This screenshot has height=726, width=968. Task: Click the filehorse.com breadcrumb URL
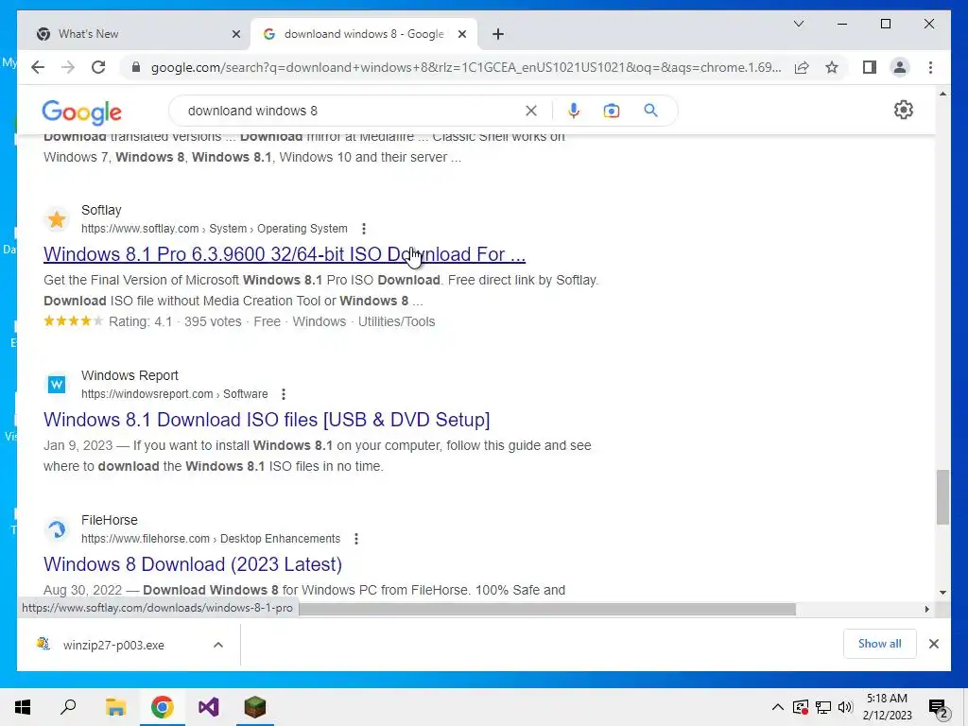tap(211, 538)
